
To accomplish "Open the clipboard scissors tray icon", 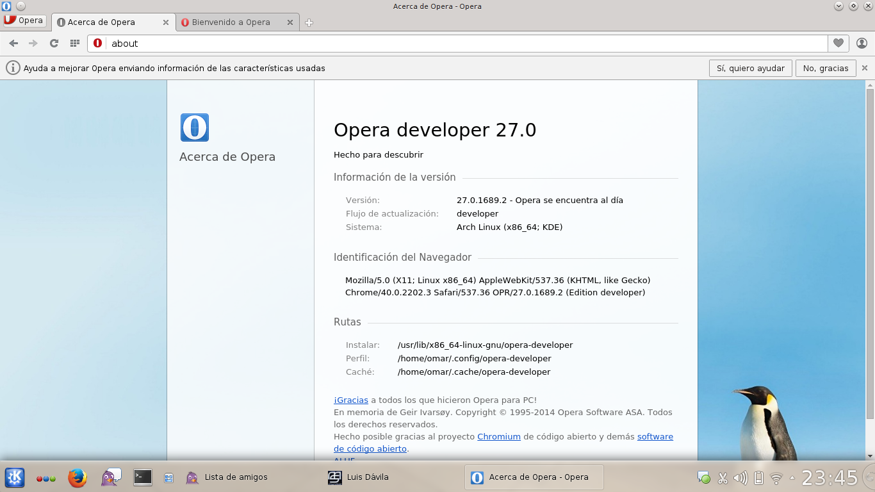I will tap(723, 478).
